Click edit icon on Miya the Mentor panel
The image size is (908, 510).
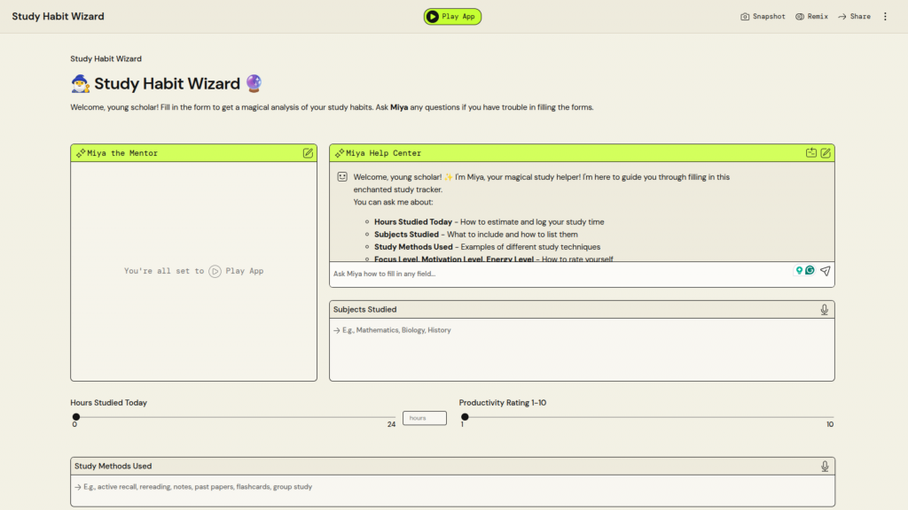click(308, 153)
